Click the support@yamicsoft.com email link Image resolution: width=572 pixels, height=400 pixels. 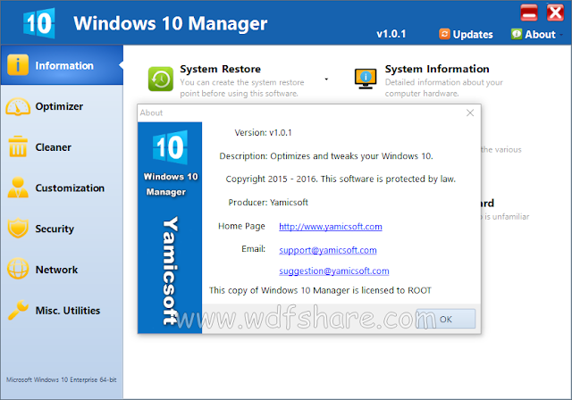(328, 250)
